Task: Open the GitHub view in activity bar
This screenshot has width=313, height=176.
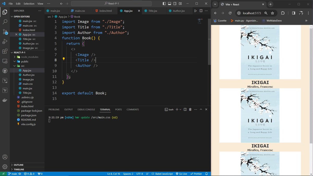Action: coord(5,71)
